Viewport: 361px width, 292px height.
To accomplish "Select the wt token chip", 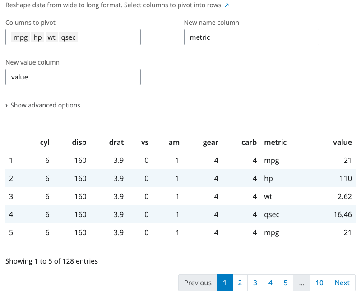I will 51,37.
